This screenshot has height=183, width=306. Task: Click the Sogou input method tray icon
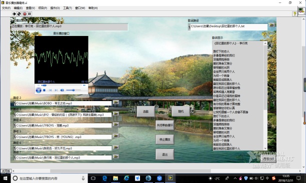(x=273, y=178)
